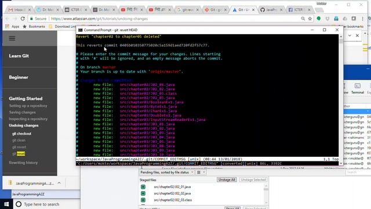Click staged files list scrollbar down arrow

click(x=266, y=203)
